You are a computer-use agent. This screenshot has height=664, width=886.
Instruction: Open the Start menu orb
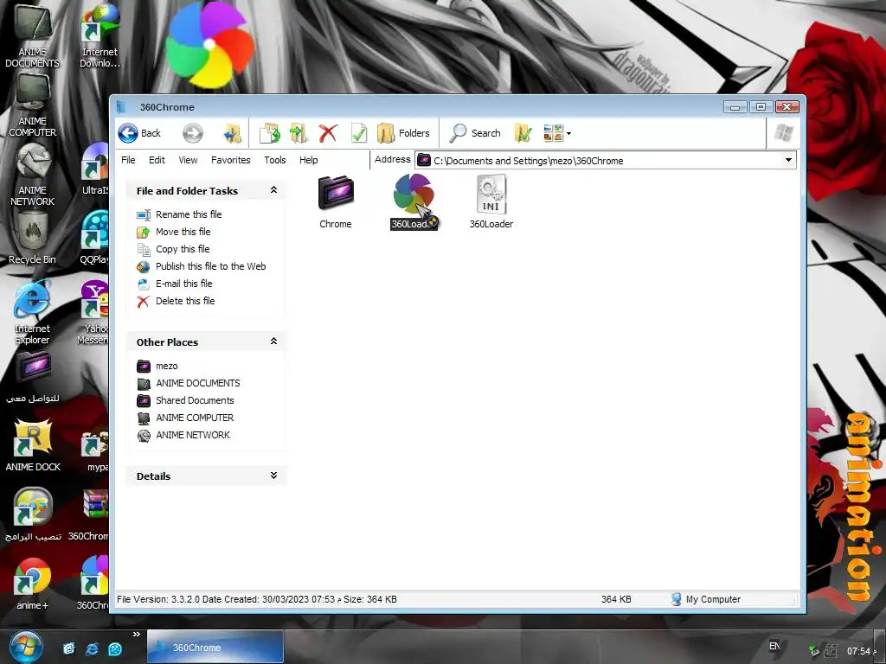point(26,647)
